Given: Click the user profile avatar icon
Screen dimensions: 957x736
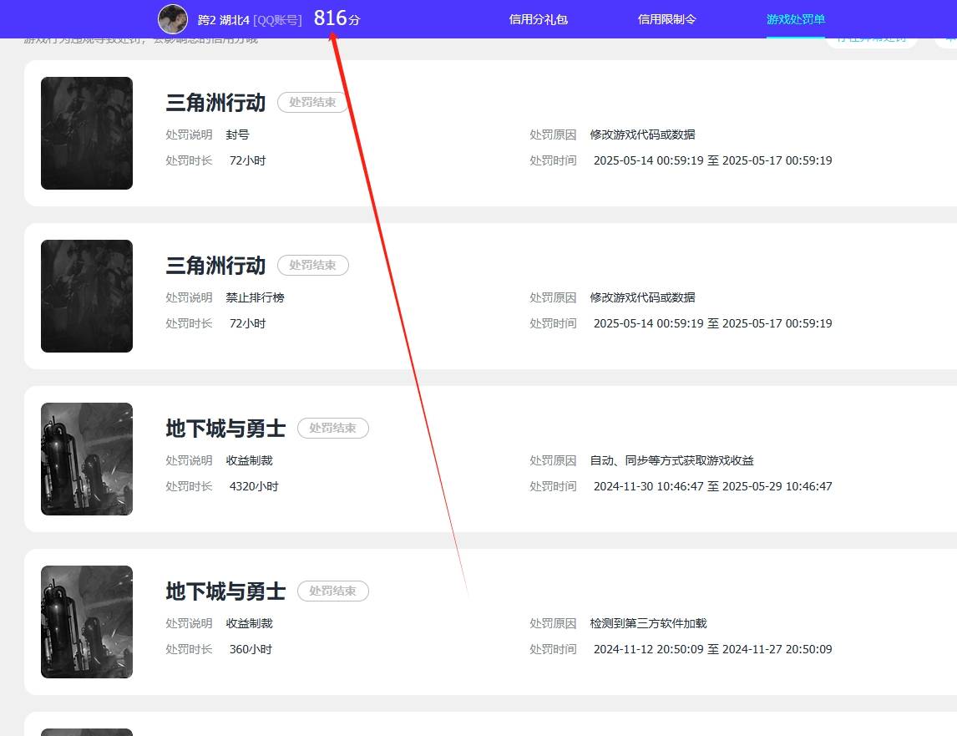Looking at the screenshot, I should (x=173, y=18).
